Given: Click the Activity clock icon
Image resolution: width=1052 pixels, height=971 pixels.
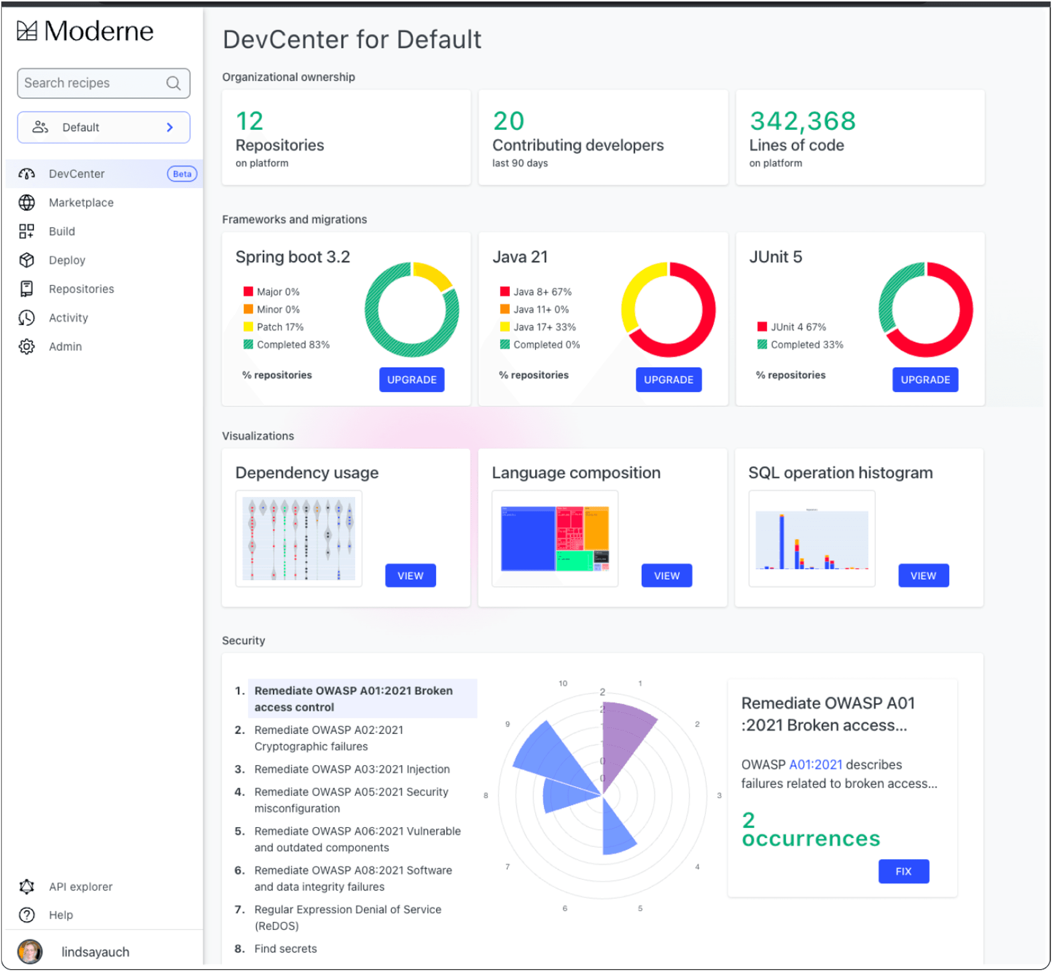Looking at the screenshot, I should pos(26,318).
